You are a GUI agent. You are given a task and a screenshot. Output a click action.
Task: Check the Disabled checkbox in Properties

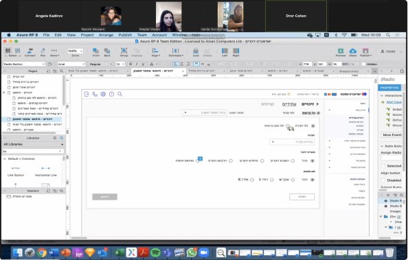click(x=383, y=180)
